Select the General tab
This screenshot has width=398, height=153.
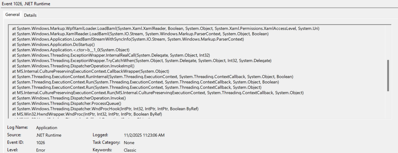13,15
